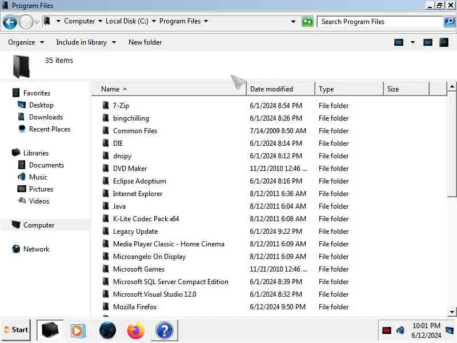Click the scrollbar up arrow
This screenshot has height=343, width=457.
pos(452,87)
